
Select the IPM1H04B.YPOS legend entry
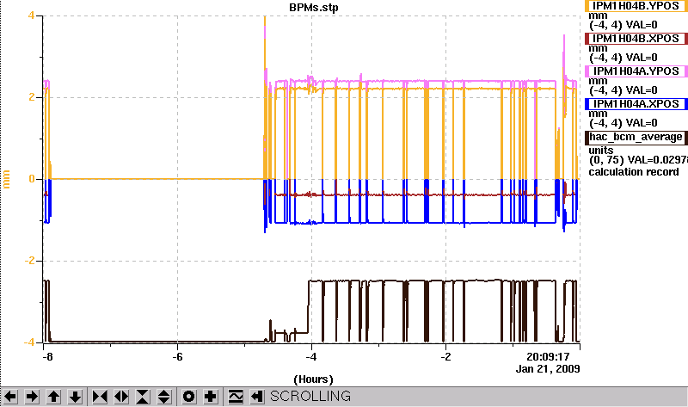(636, 6)
